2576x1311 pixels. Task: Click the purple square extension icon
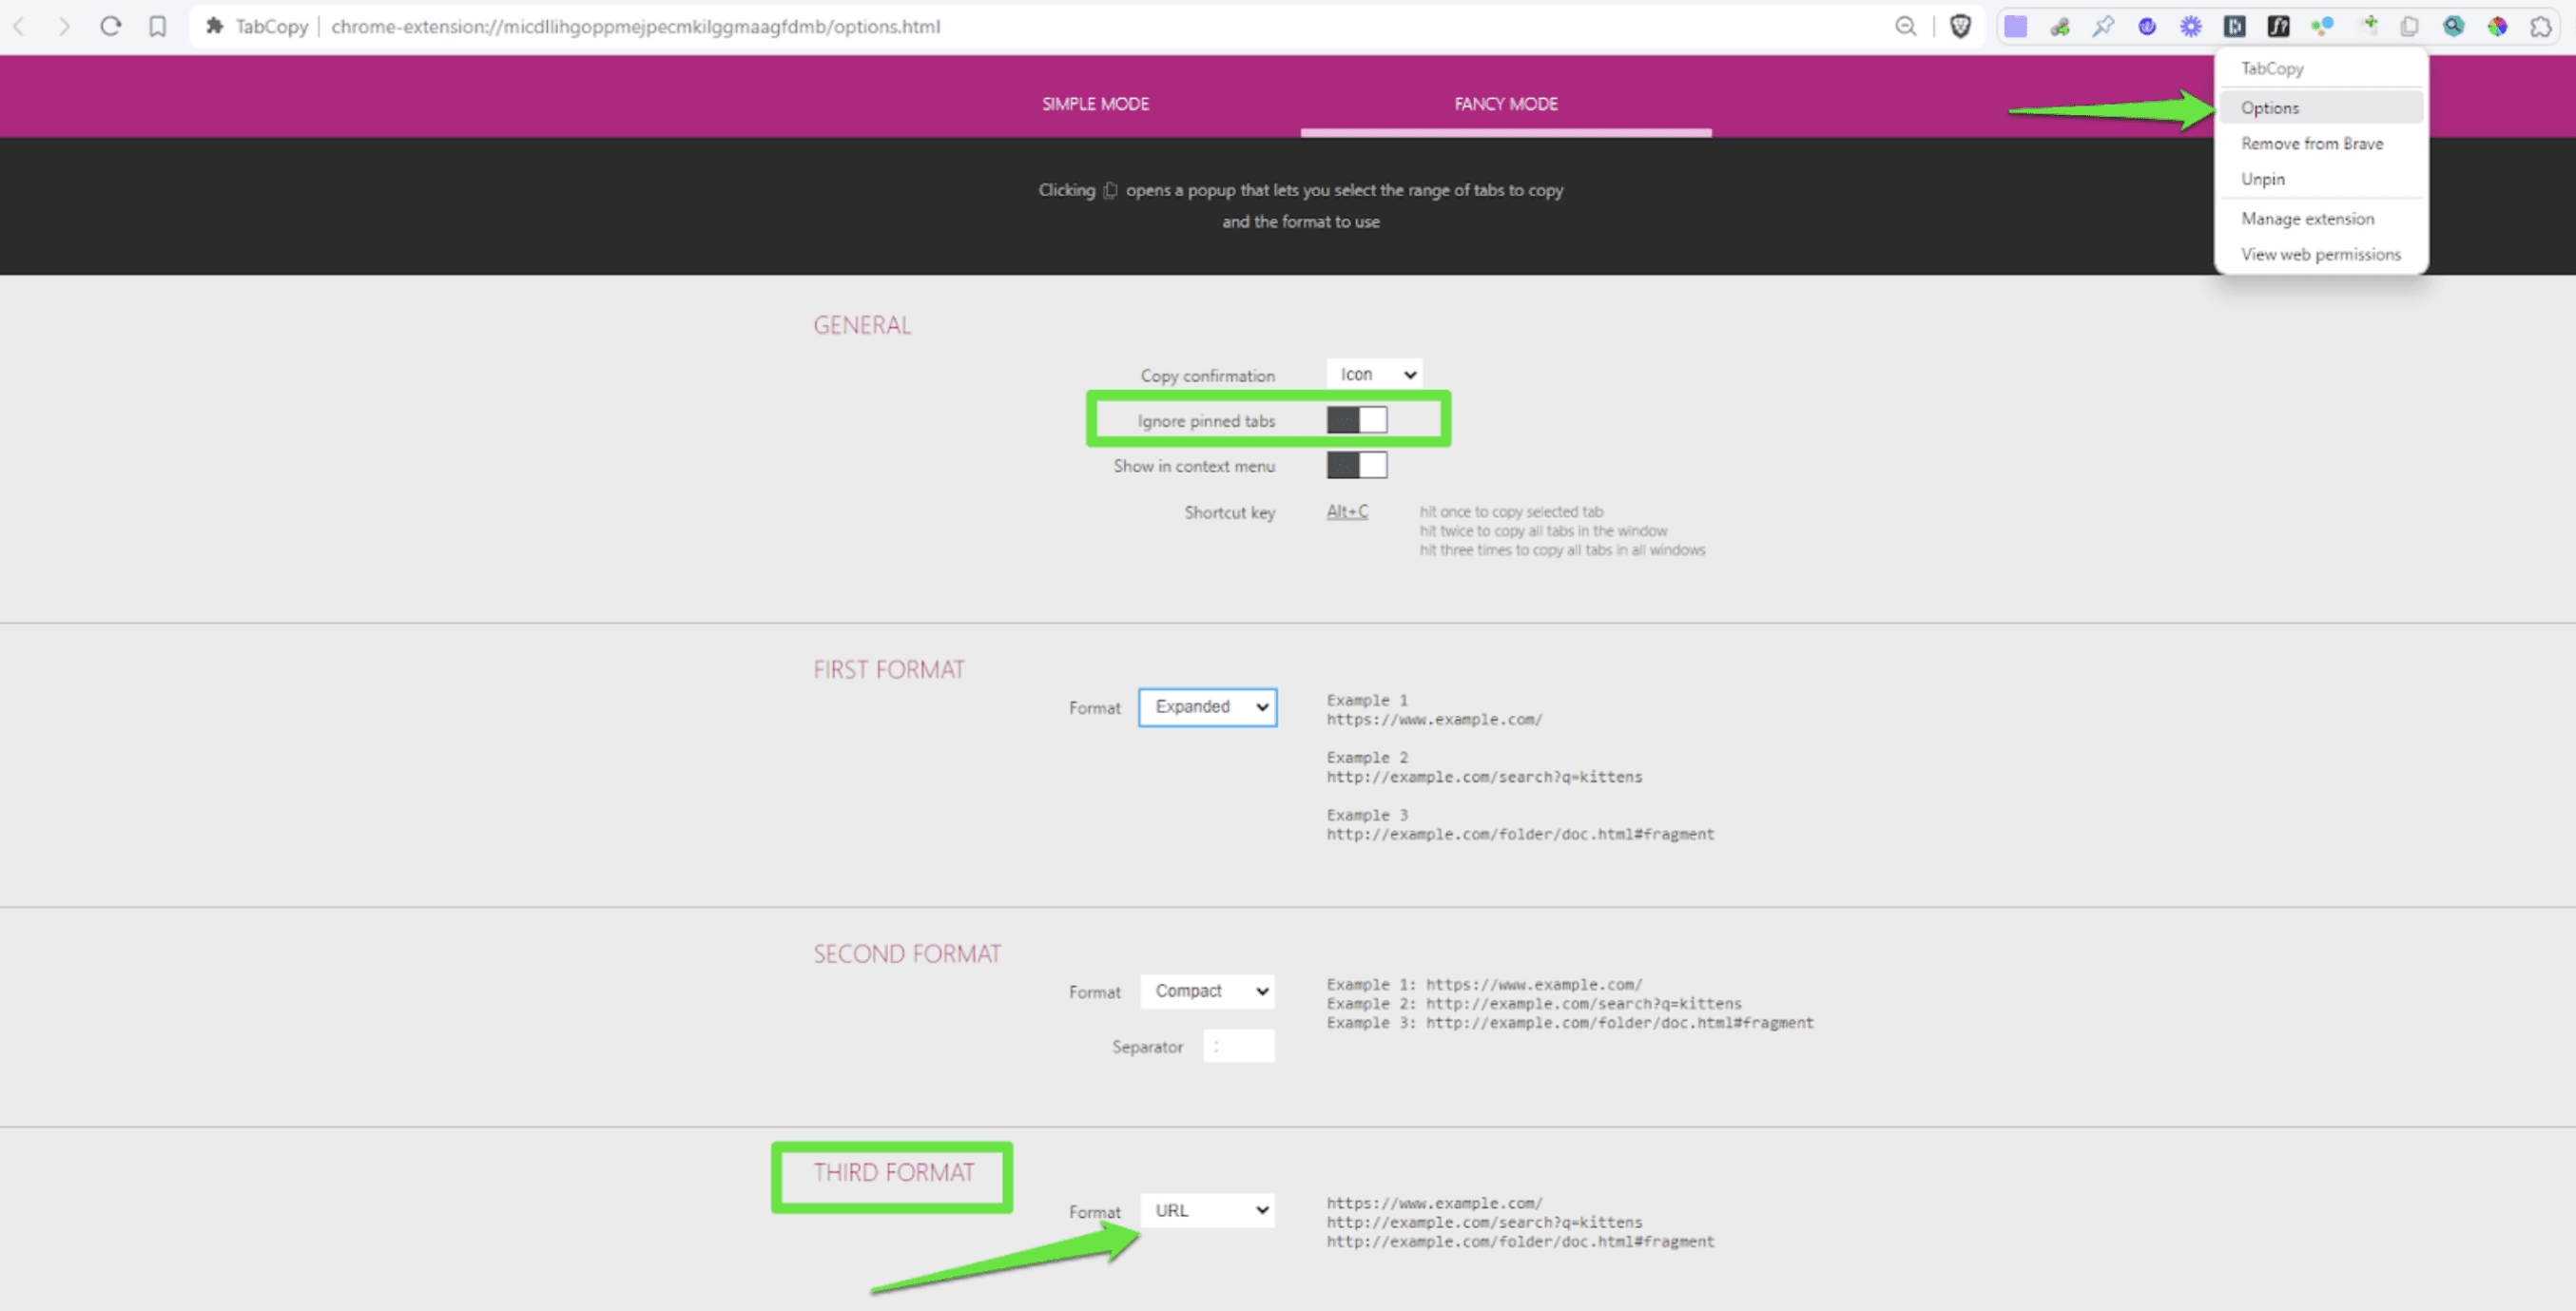(x=2016, y=27)
